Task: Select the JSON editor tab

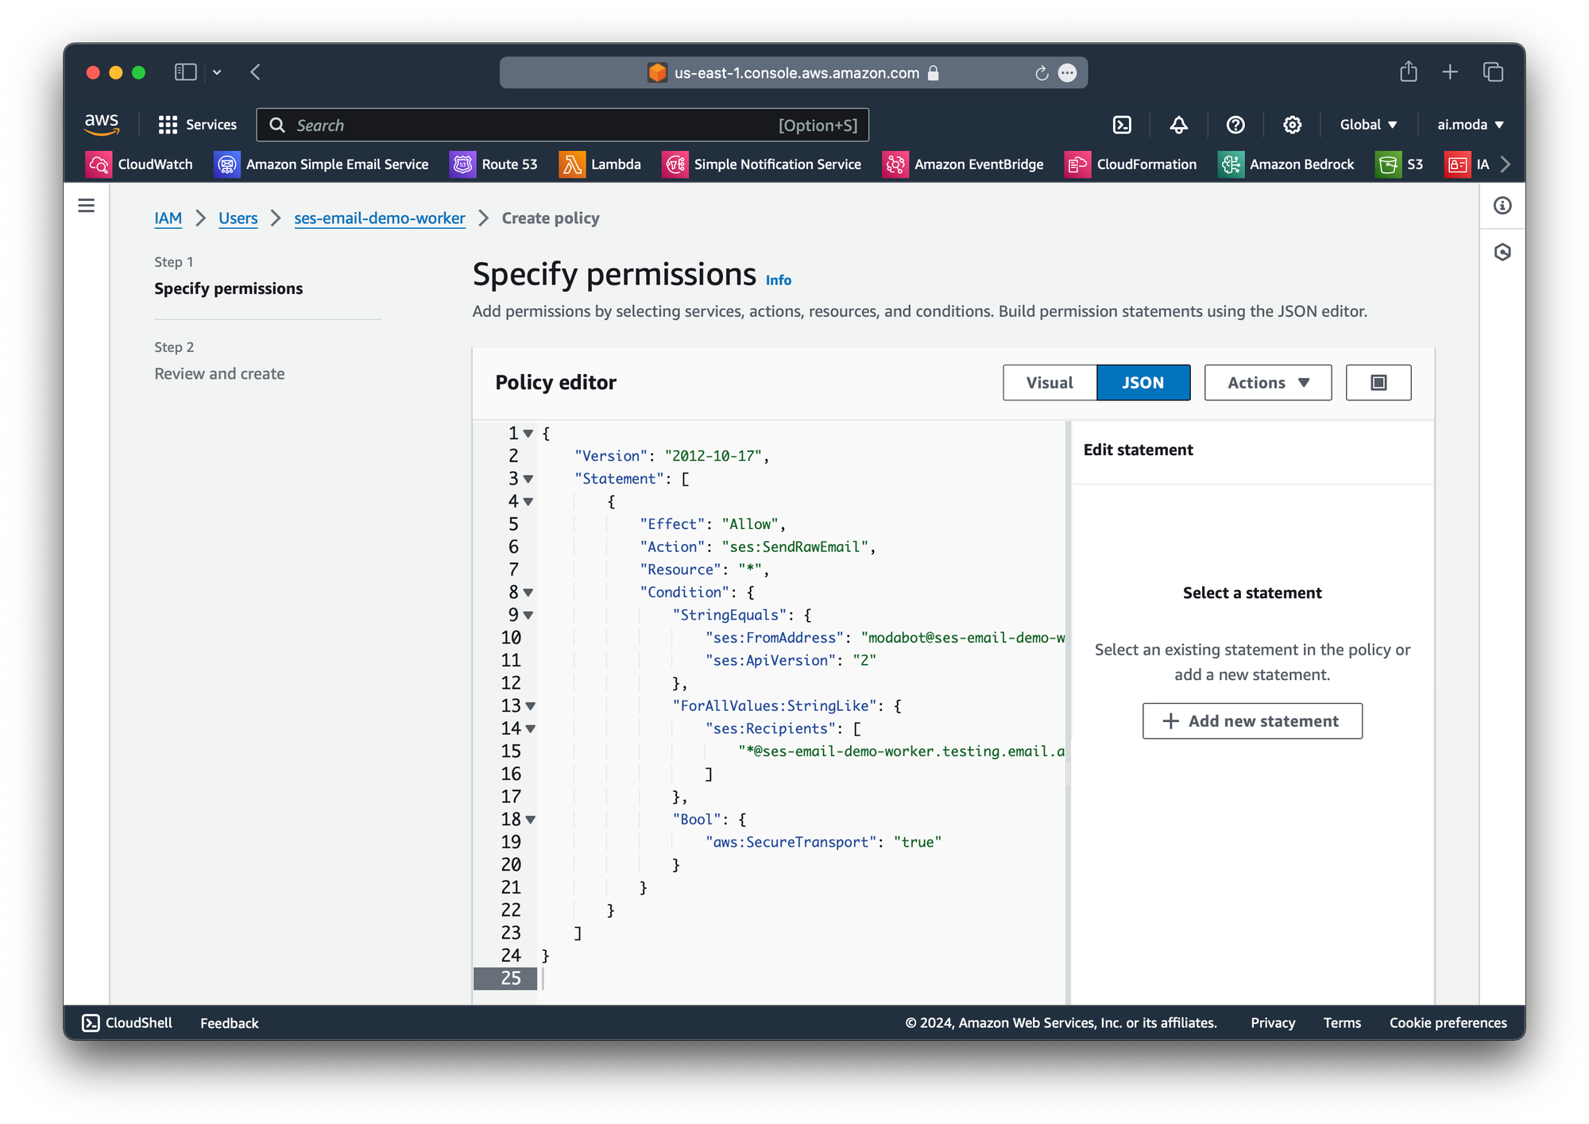Action: [x=1142, y=383]
